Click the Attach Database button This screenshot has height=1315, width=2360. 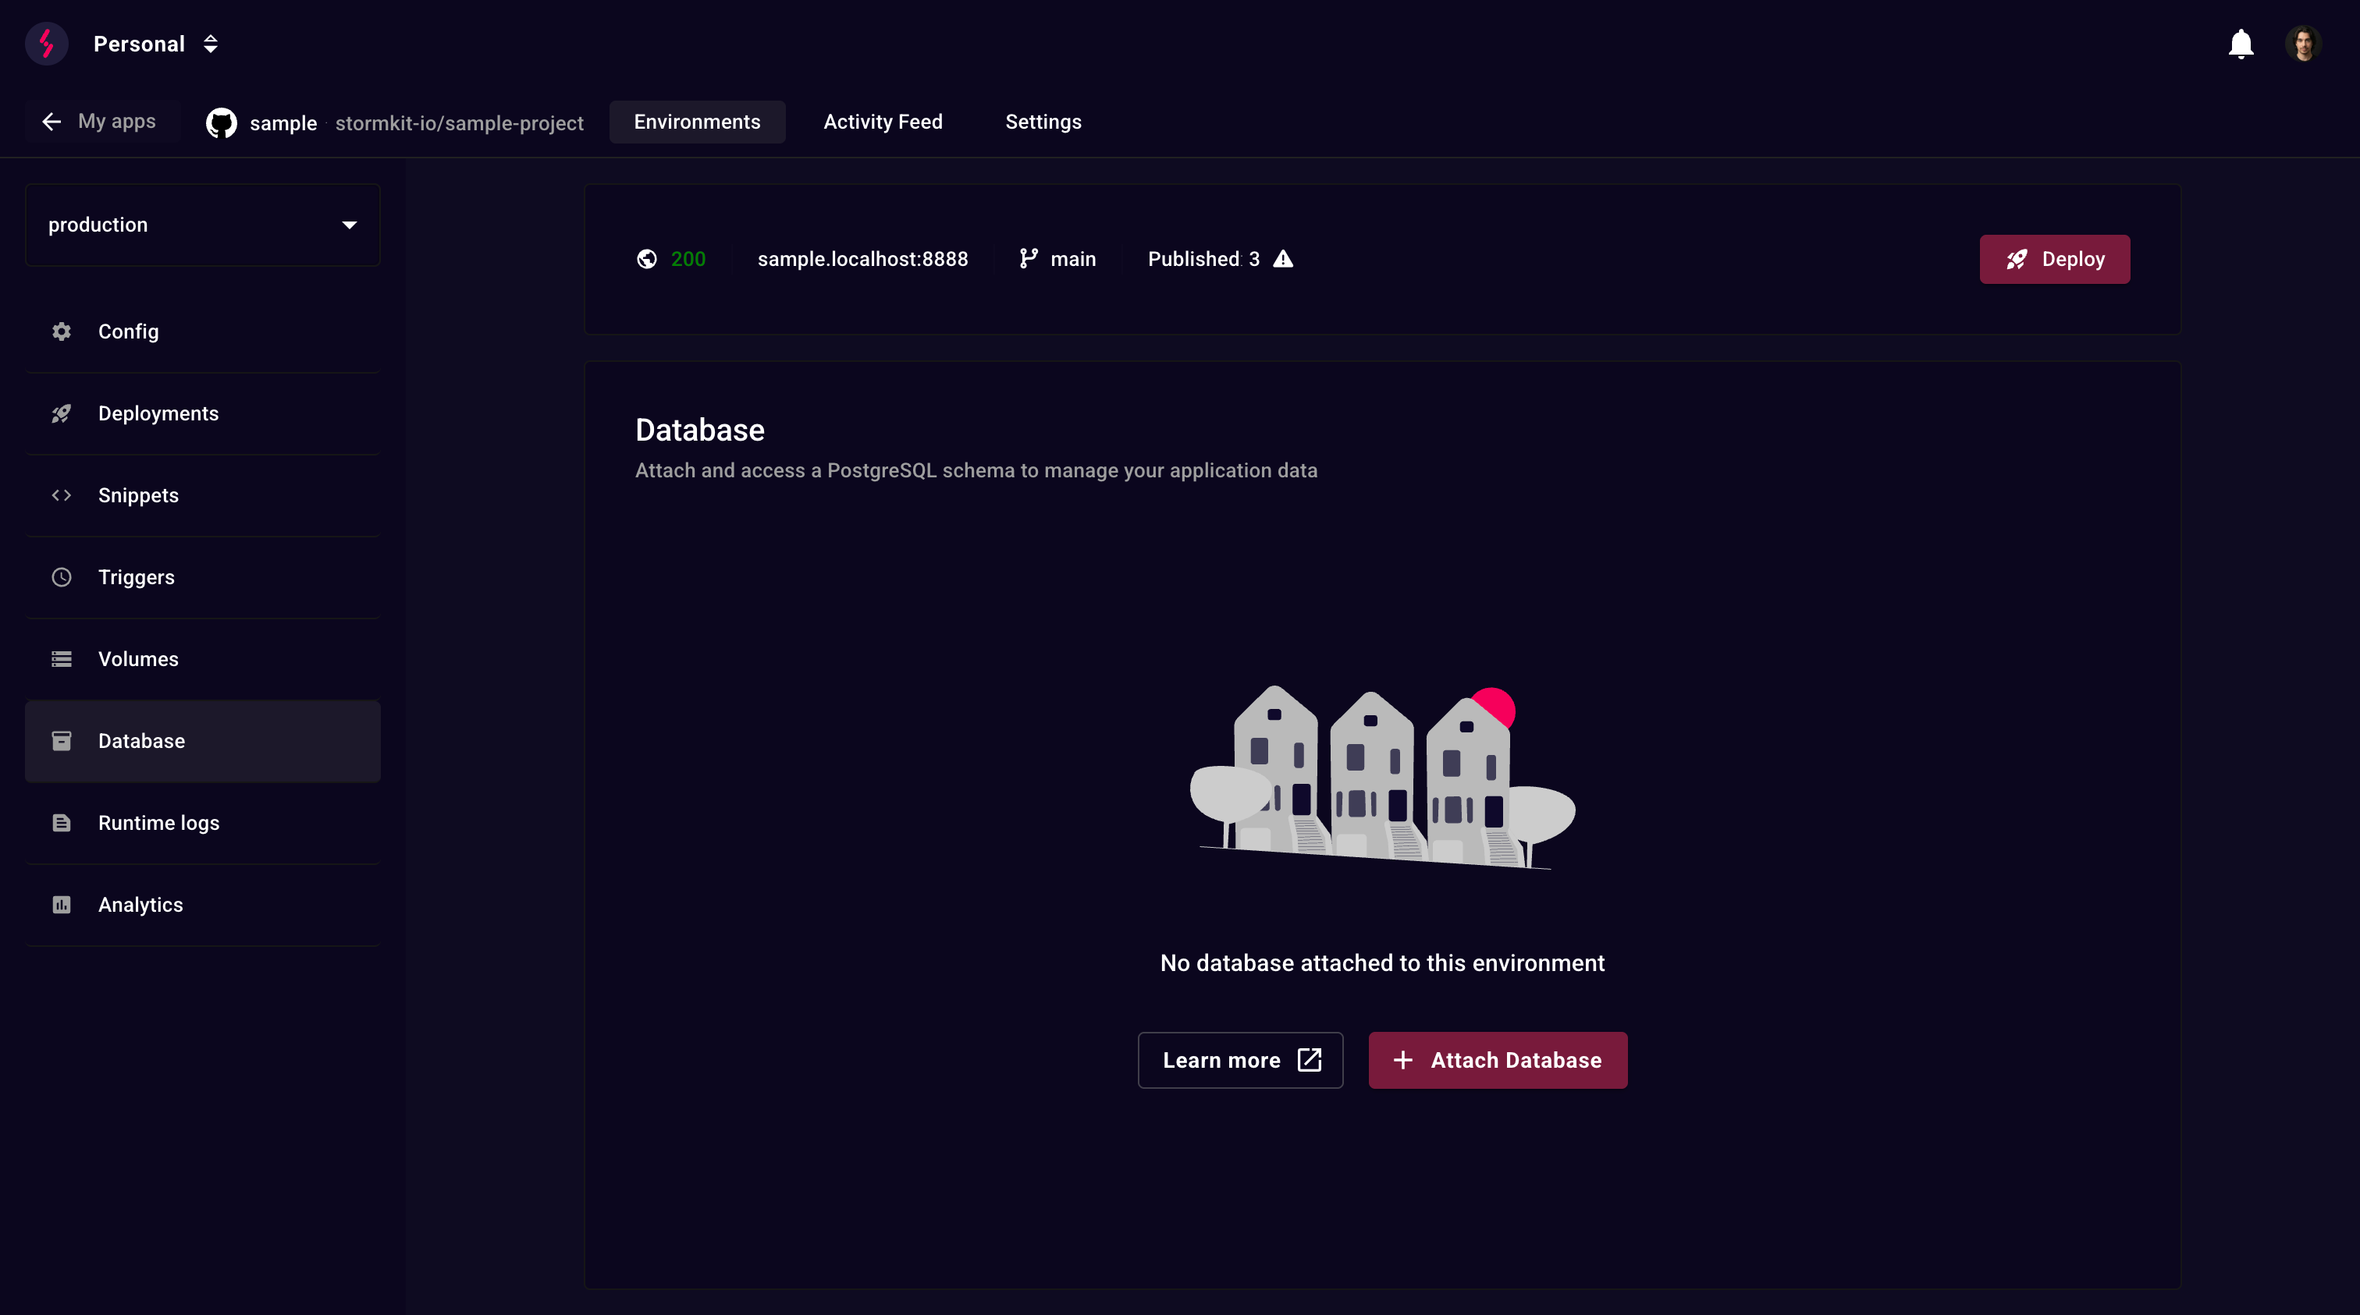tap(1496, 1059)
